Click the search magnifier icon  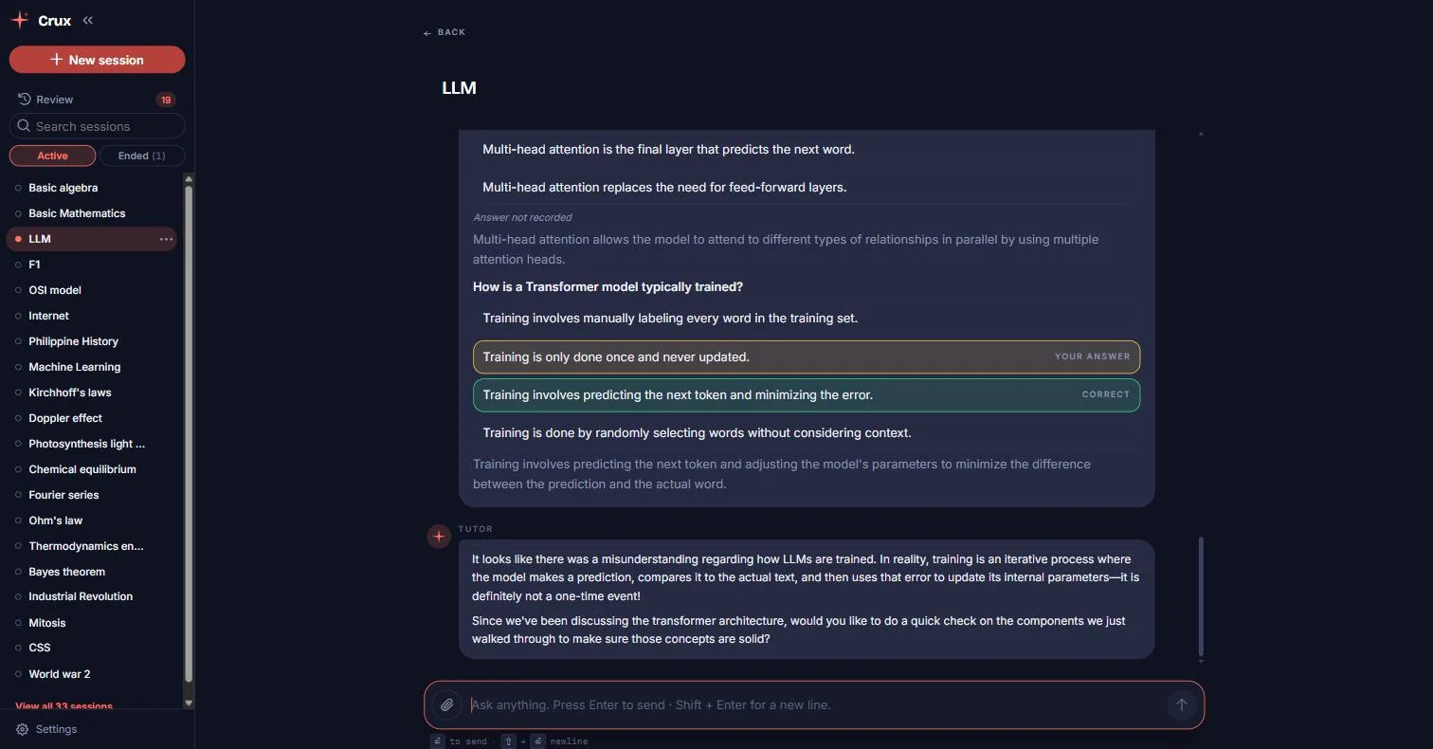pyautogui.click(x=24, y=126)
